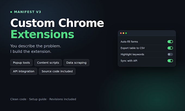Click the Revisions included footer text
Screen dimensions: 185x111
pyautogui.click(x=63, y=99)
